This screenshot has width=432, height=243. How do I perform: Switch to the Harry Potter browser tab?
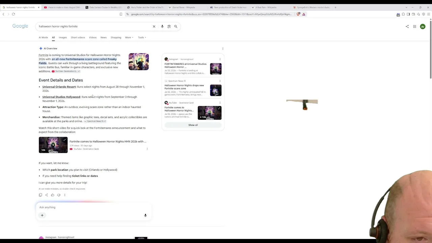(145, 7)
